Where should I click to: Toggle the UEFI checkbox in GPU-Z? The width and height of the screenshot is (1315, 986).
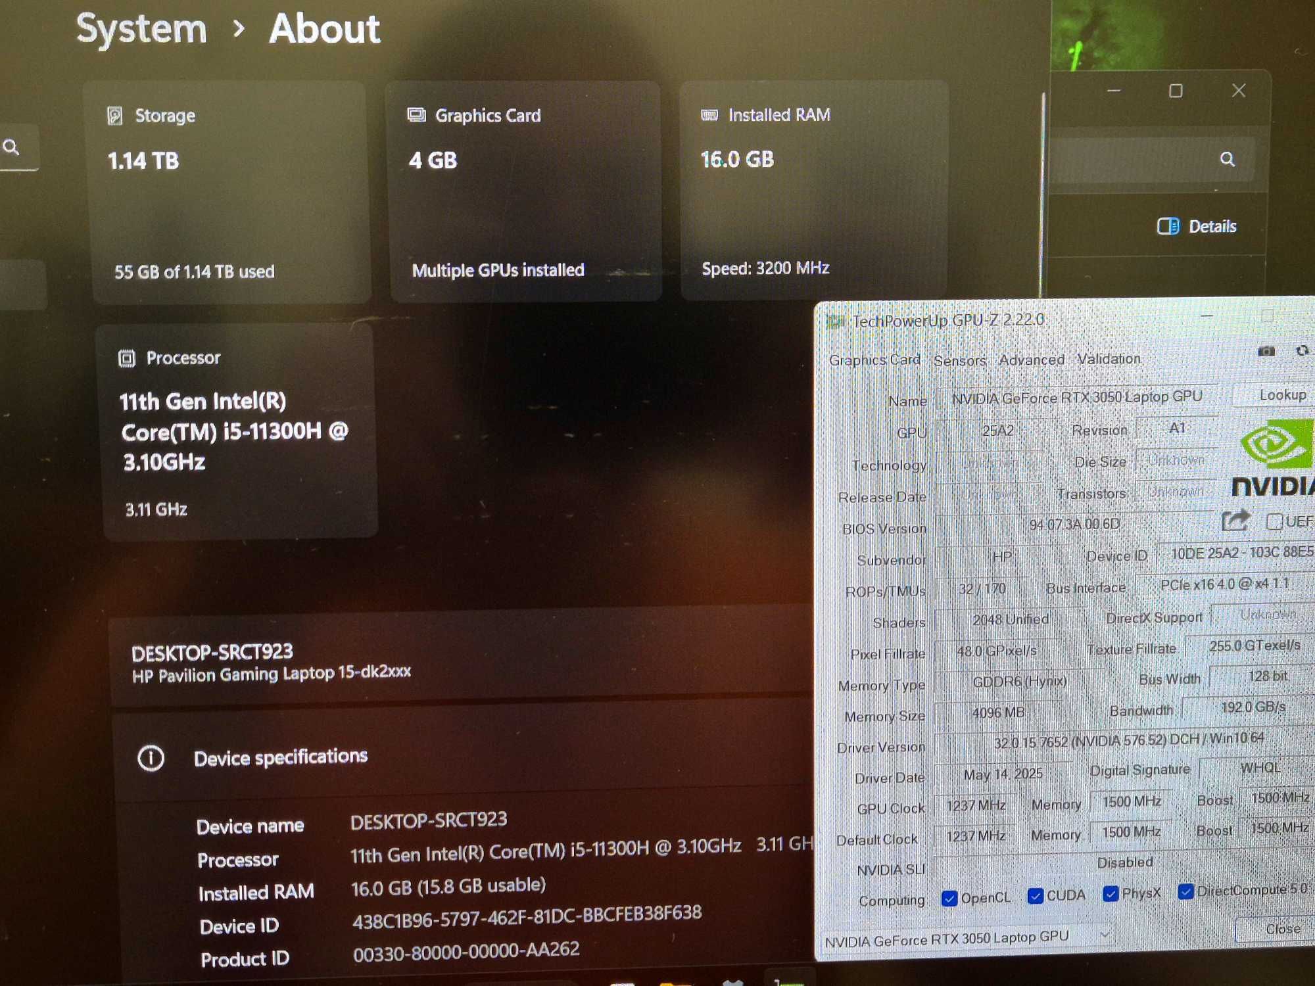click(x=1274, y=522)
